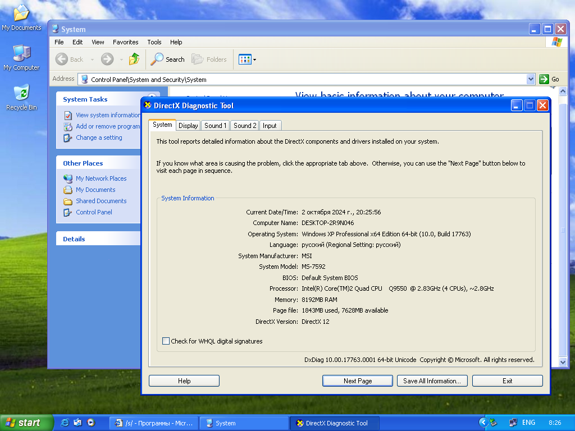Click Save All Information button
Screen dimensions: 575x431
[x=432, y=381]
